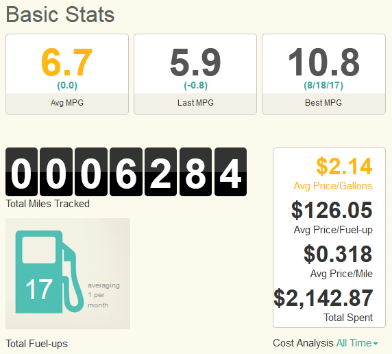Click the odometer digit 6
Image resolution: width=392 pixels, height=354 pixels.
pyautogui.click(x=126, y=172)
